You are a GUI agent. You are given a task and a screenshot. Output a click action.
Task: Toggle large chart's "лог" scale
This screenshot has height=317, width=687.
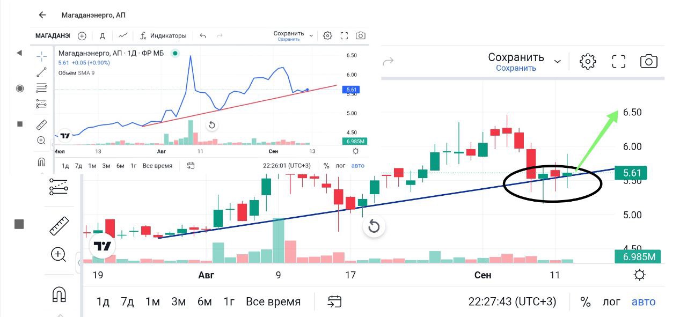coord(611,301)
